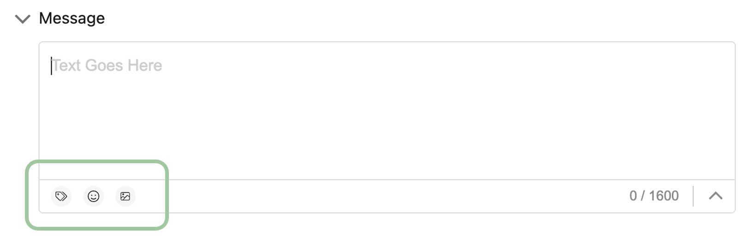Place the cursor in the empty message box
This screenshot has height=249, width=753.
[x=387, y=111]
